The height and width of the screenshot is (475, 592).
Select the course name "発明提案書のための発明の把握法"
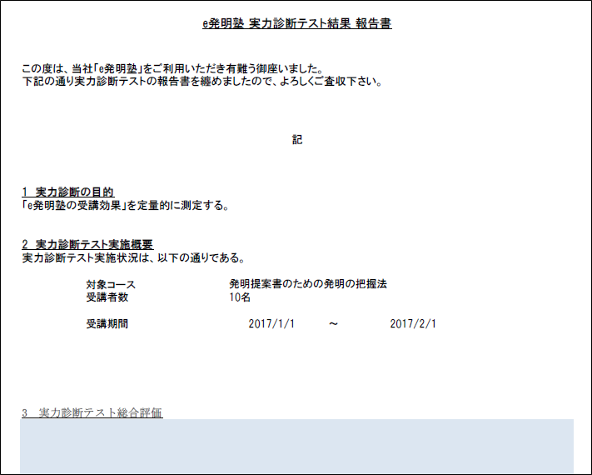pos(308,284)
